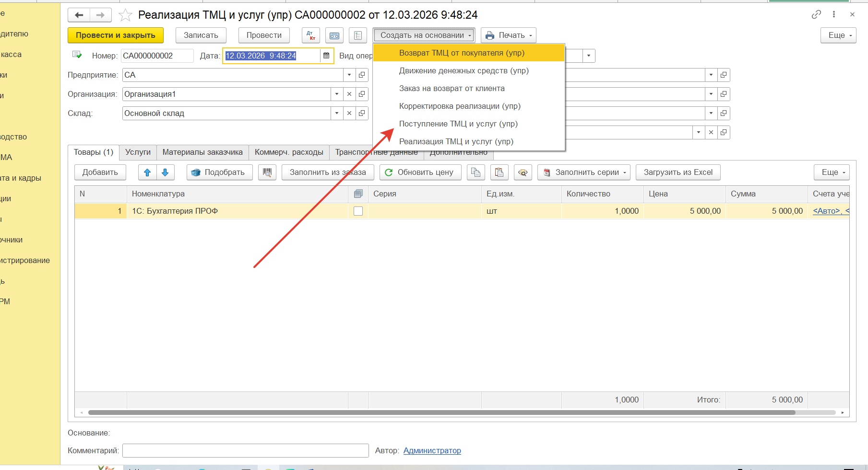Switch to Материалы заказчика tab
Viewport: 868px width, 470px height.
click(202, 152)
